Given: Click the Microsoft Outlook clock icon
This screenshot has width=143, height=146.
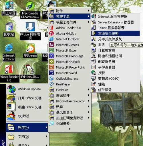Looking at the screenshot, I should coord(51,61).
